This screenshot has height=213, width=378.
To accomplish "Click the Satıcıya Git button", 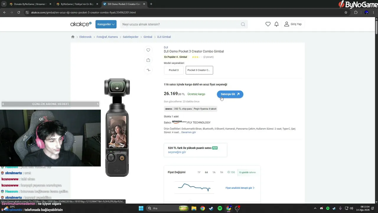I will (230, 94).
